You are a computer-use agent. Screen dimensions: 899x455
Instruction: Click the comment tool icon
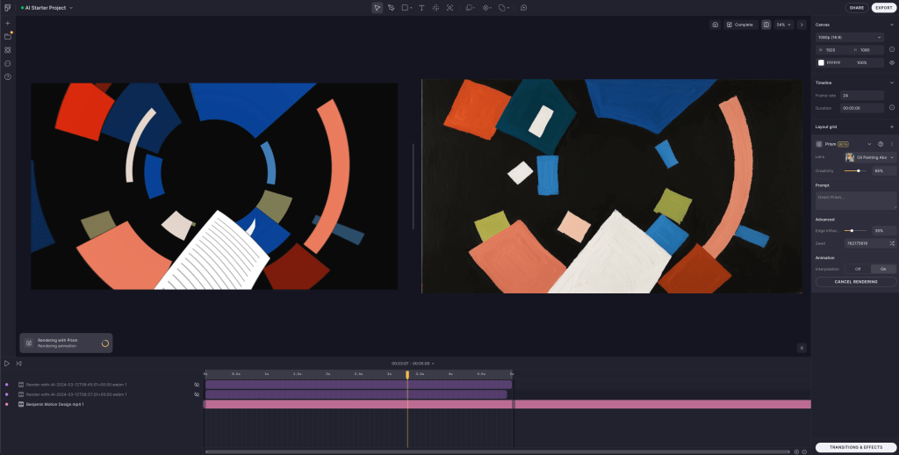(x=523, y=8)
